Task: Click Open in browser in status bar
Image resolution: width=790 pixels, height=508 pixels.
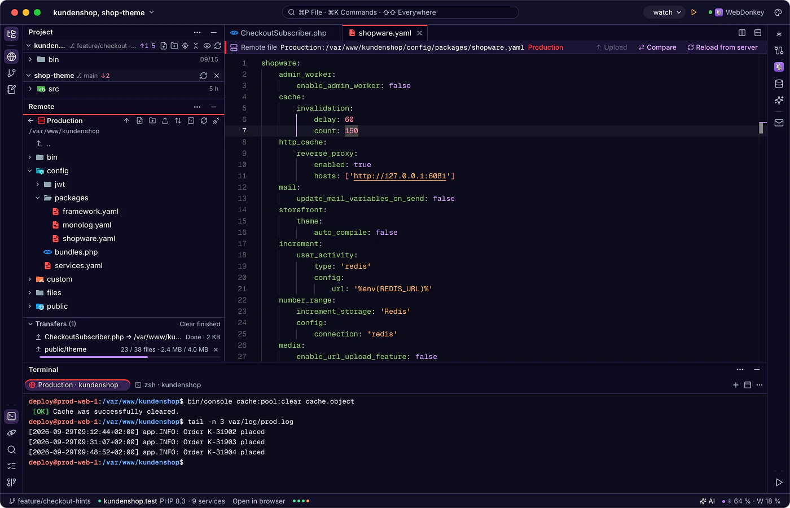Action: coord(258,501)
